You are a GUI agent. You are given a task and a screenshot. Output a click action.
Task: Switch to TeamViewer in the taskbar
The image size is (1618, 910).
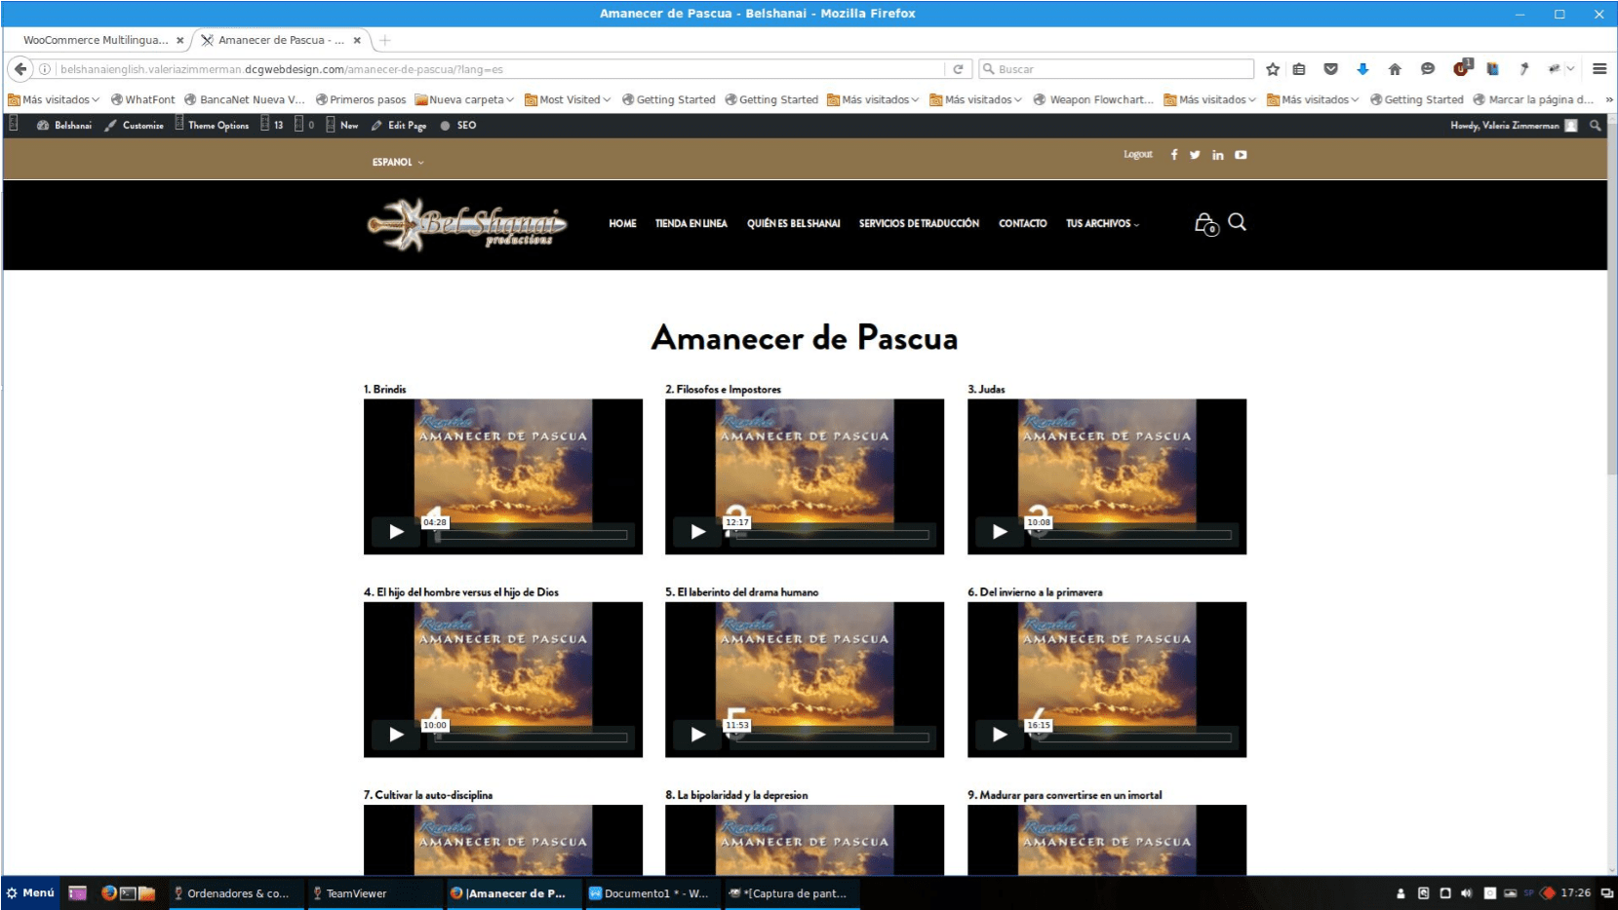tap(374, 892)
